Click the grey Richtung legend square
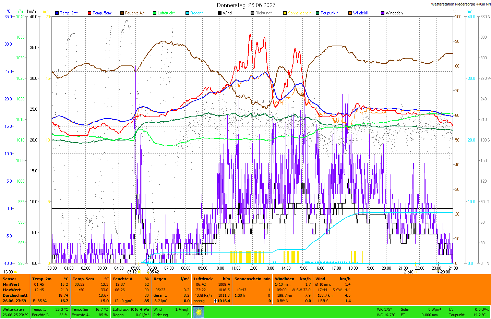Viewport: 491px width, 319px height. pos(252,13)
